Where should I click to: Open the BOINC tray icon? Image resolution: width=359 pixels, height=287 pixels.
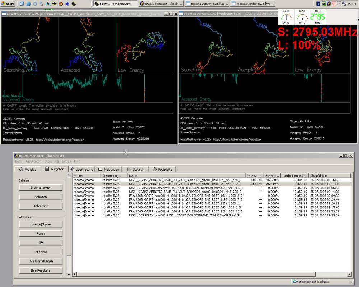click(329, 4)
